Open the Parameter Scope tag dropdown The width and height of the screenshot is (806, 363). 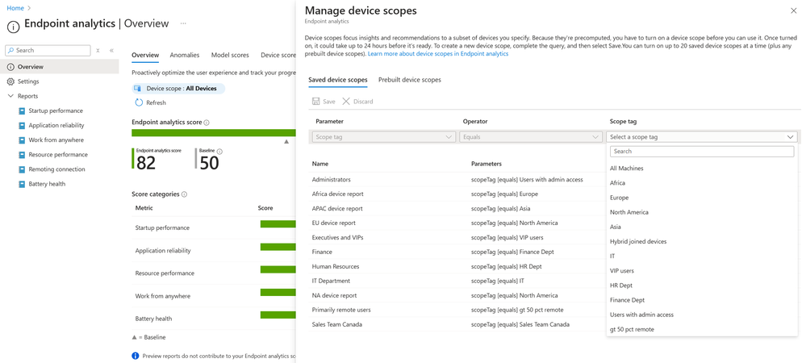tap(383, 137)
